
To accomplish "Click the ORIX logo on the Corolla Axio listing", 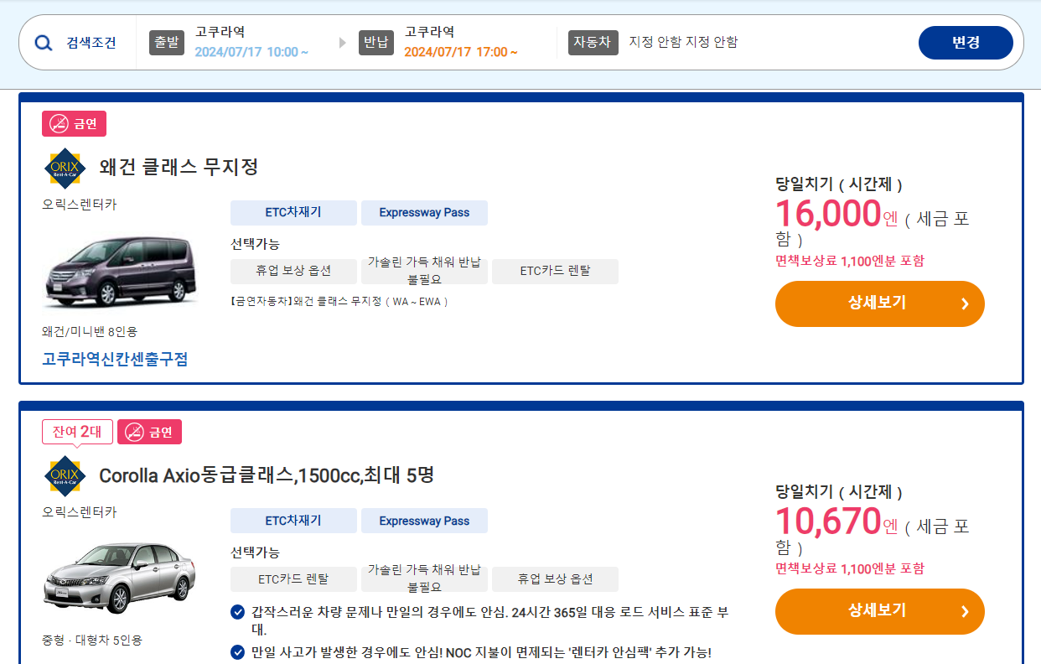I will tap(65, 477).
